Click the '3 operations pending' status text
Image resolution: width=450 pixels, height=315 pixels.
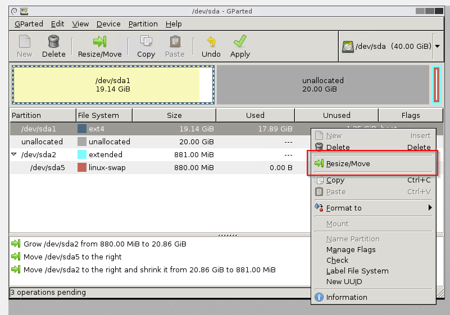tap(48, 292)
